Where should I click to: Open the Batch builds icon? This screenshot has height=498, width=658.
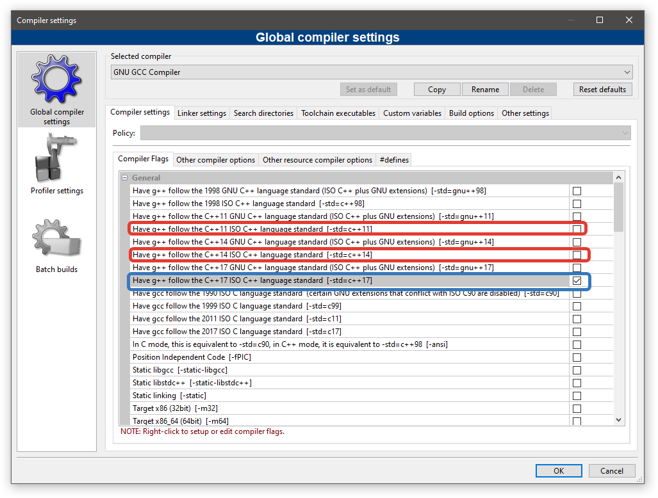[x=56, y=240]
